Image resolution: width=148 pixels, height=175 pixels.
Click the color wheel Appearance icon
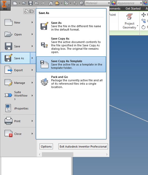click(x=114, y=3)
